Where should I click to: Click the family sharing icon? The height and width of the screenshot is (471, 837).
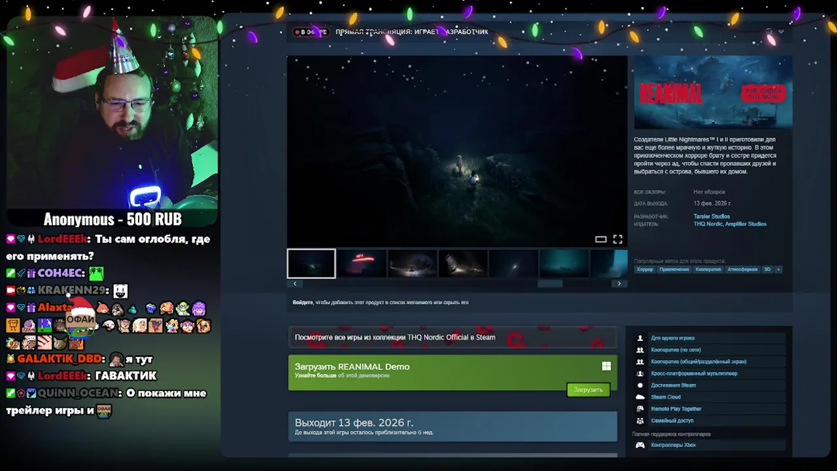pos(640,421)
